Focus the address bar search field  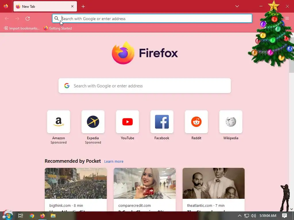coord(152,19)
